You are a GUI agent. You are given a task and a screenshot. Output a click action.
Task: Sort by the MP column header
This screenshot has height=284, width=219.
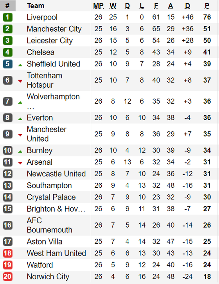tap(98, 6)
